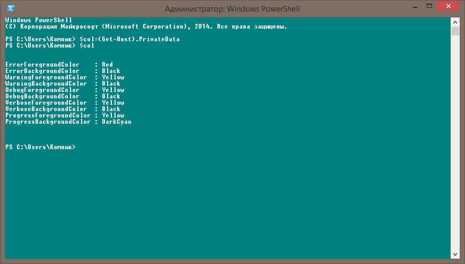Click the scrollbar up arrow
465x264 pixels.
point(455,22)
